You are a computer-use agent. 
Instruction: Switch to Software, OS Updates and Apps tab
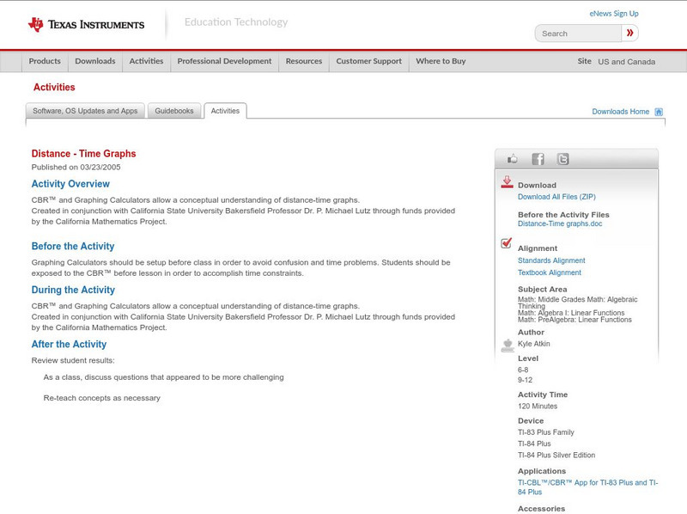pyautogui.click(x=85, y=111)
